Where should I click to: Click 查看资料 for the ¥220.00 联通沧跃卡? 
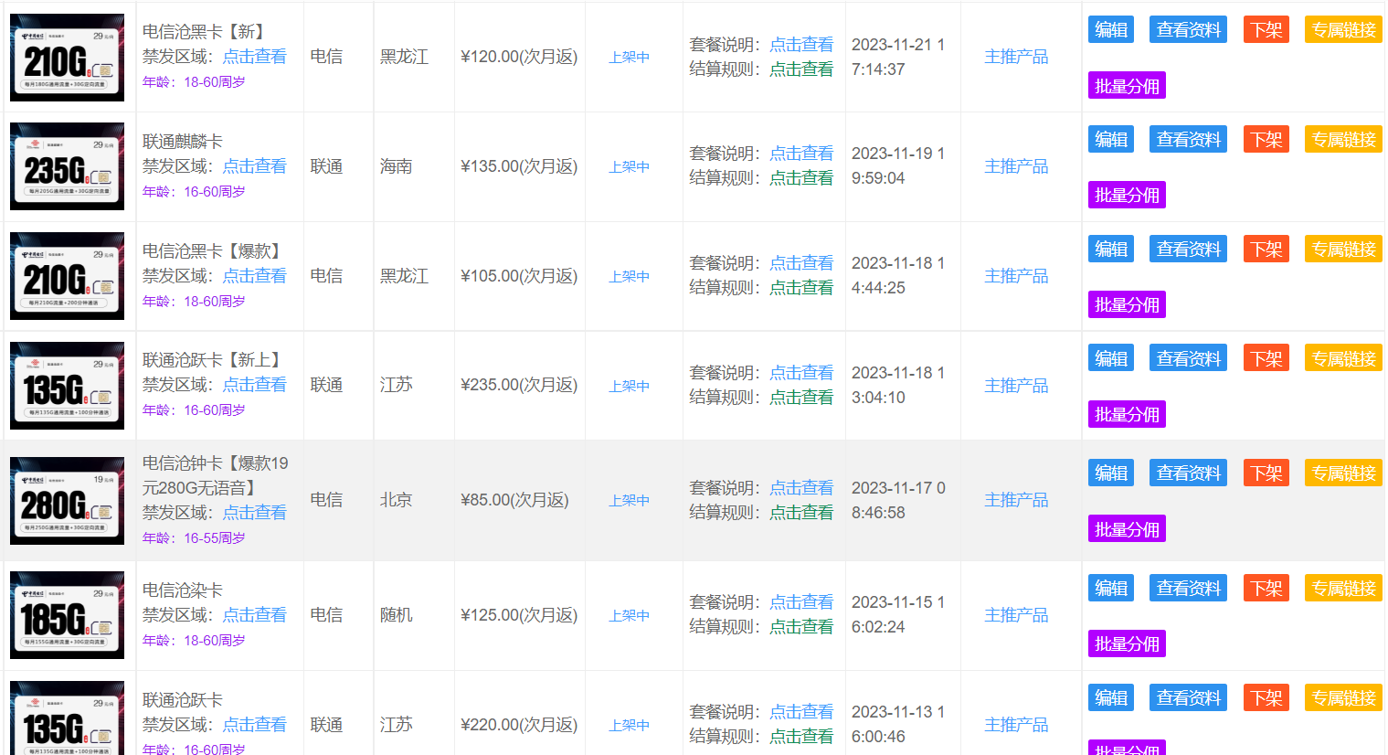click(x=1188, y=698)
